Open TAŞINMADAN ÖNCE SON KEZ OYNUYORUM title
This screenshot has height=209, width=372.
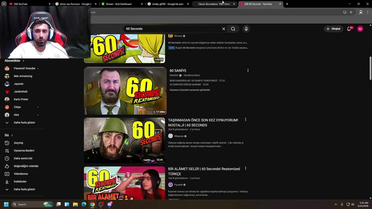coord(203,122)
